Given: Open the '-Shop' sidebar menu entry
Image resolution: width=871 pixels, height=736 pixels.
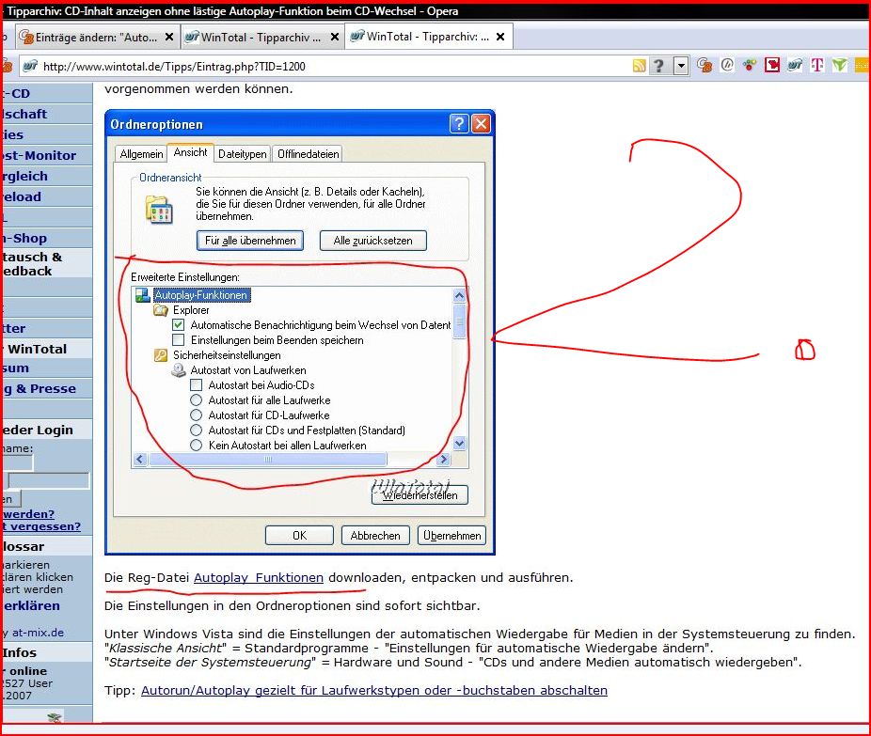Looking at the screenshot, I should pyautogui.click(x=25, y=238).
